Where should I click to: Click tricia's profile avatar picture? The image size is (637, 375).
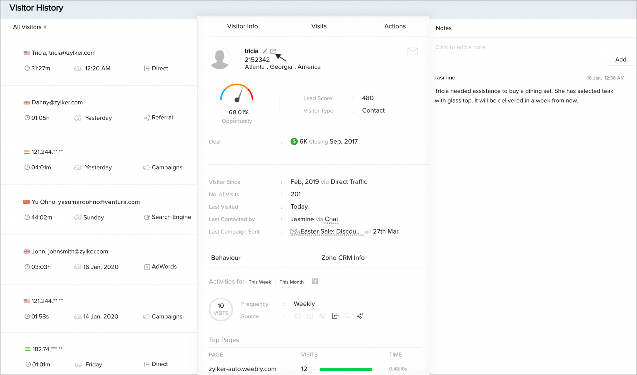coord(219,58)
